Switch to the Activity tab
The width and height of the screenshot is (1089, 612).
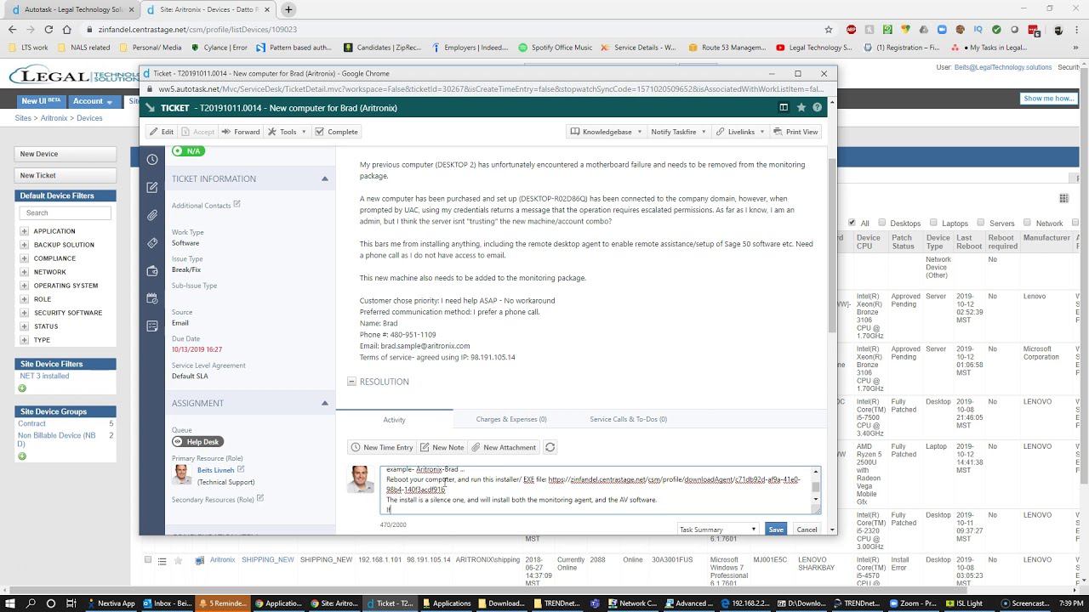[394, 419]
